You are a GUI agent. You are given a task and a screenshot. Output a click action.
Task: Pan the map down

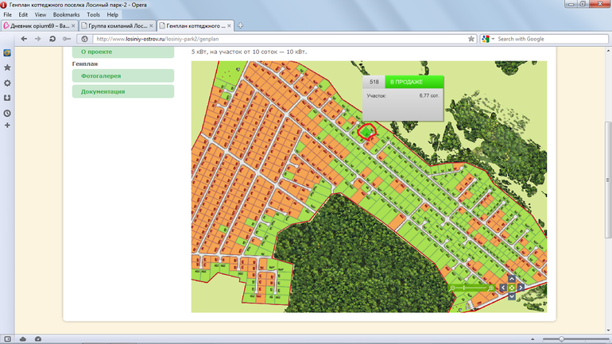pyautogui.click(x=512, y=296)
